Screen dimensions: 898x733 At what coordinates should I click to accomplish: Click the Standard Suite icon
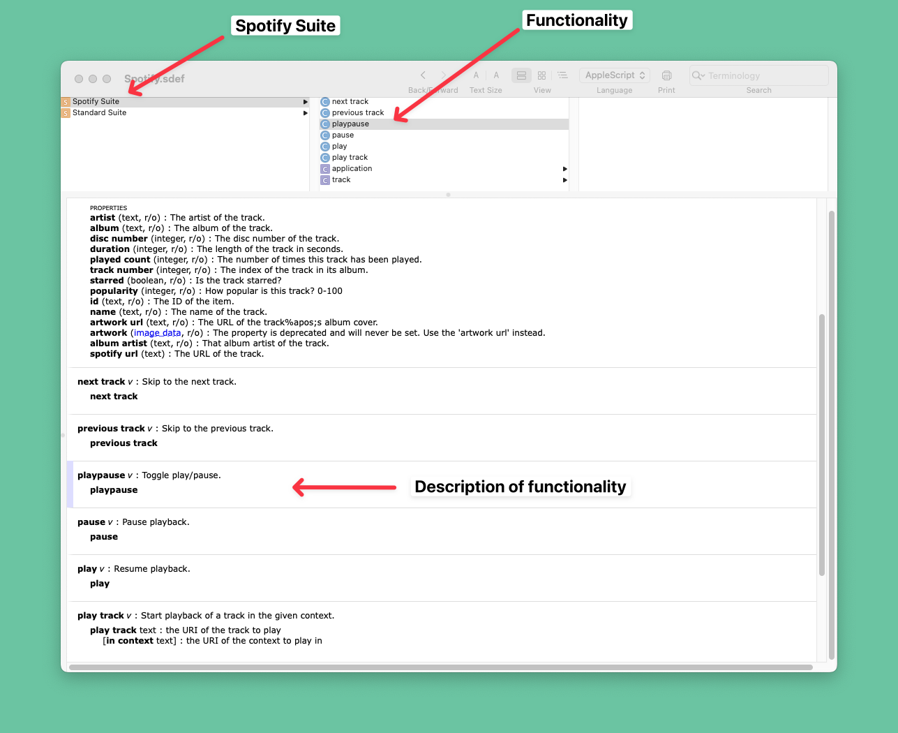(x=66, y=113)
